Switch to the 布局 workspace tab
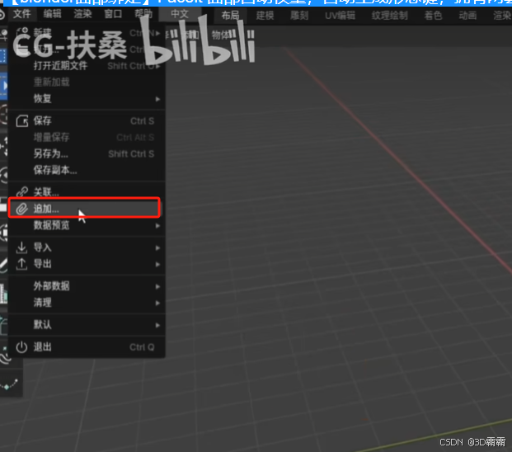Image resolution: width=512 pixels, height=452 pixels. tap(230, 15)
